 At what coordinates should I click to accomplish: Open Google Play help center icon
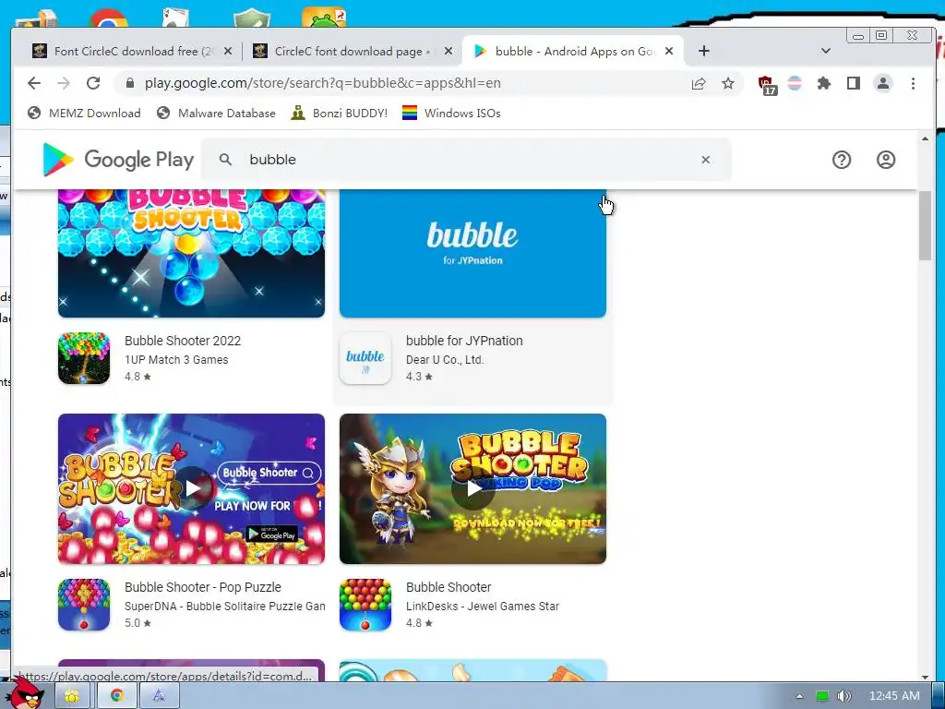tap(842, 160)
